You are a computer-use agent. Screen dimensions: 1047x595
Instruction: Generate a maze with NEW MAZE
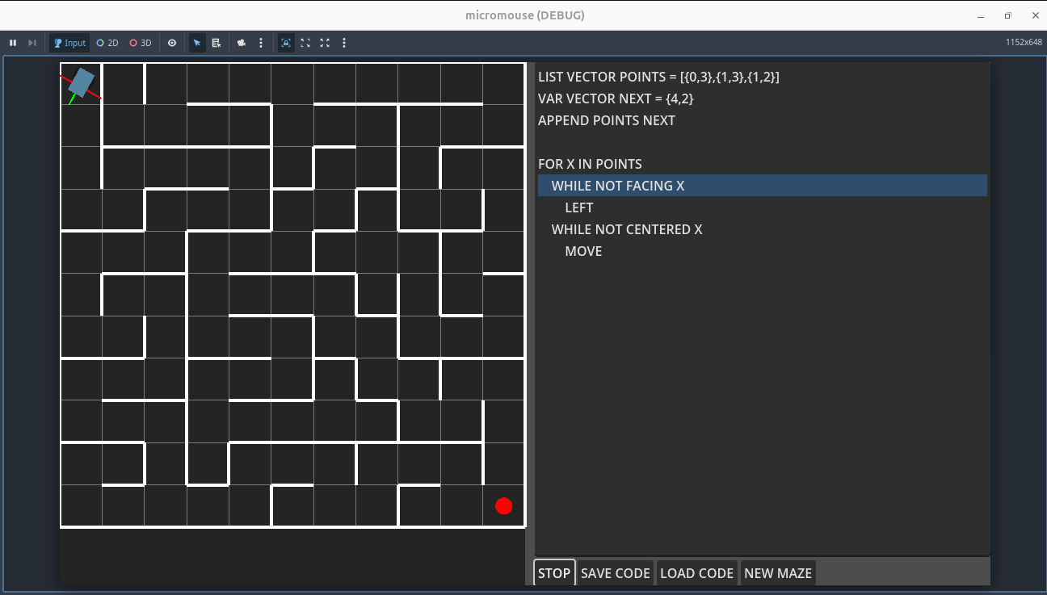click(777, 573)
